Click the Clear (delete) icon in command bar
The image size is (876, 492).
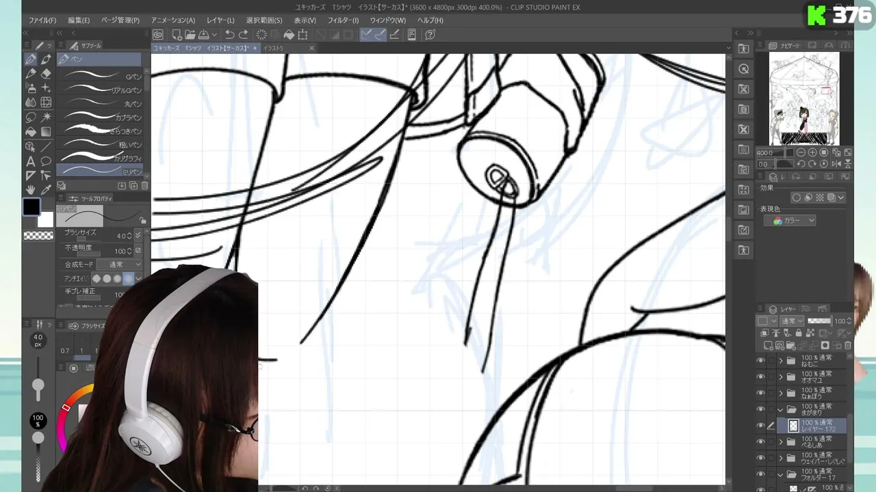pyautogui.click(x=261, y=35)
